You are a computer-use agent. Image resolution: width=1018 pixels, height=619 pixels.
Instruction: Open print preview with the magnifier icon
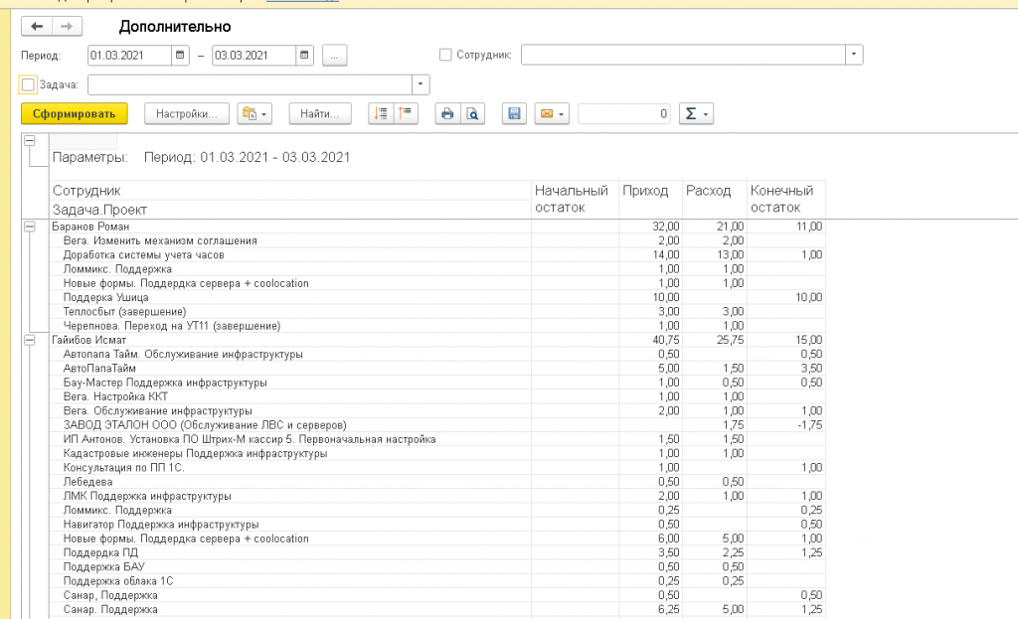coord(473,114)
